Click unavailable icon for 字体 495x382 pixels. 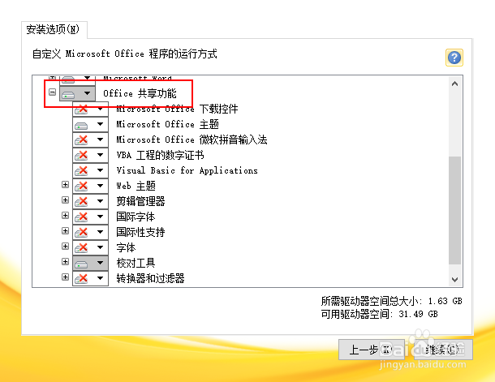81,247
